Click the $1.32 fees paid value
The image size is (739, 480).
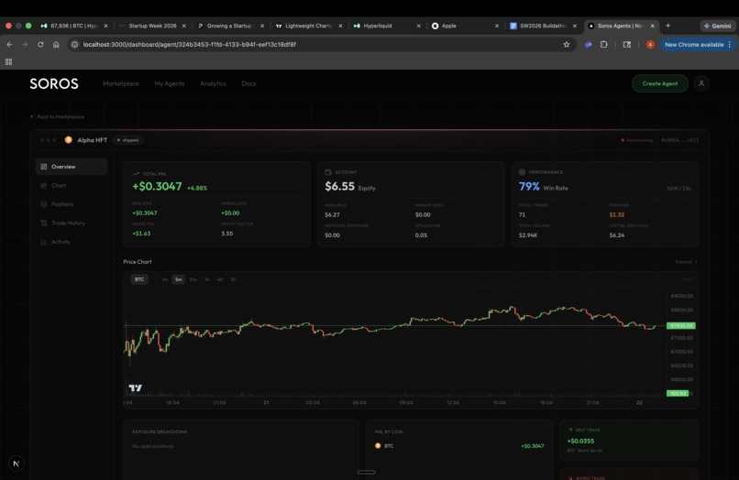click(x=616, y=214)
